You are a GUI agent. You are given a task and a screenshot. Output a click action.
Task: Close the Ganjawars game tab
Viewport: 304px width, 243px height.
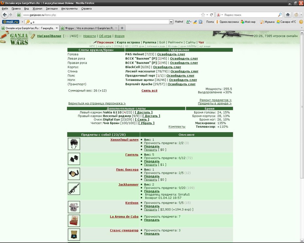[57, 28]
